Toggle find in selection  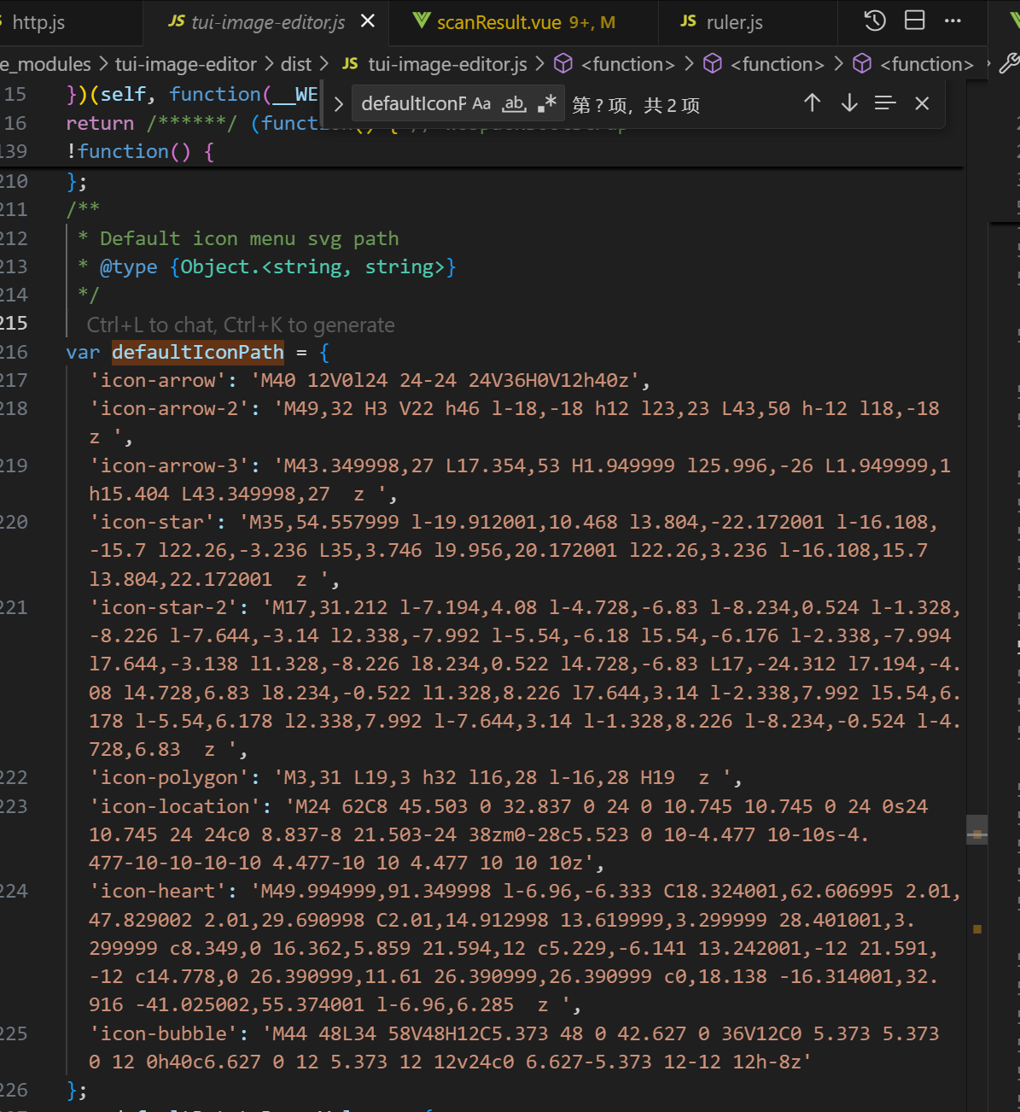(885, 103)
